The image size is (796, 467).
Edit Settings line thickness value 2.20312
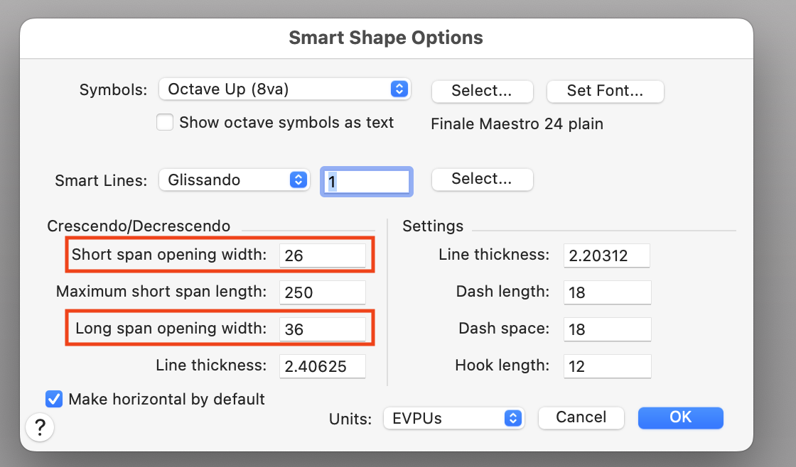[607, 256]
